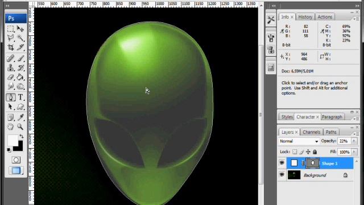Select the Brush tool

pos(20,58)
